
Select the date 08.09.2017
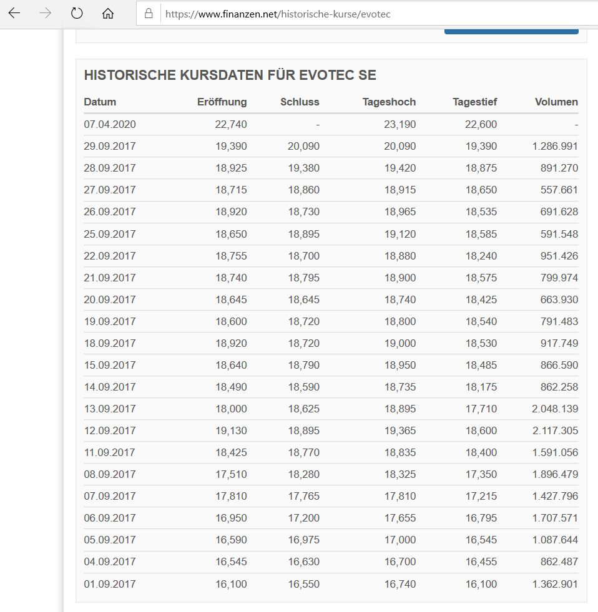point(110,474)
